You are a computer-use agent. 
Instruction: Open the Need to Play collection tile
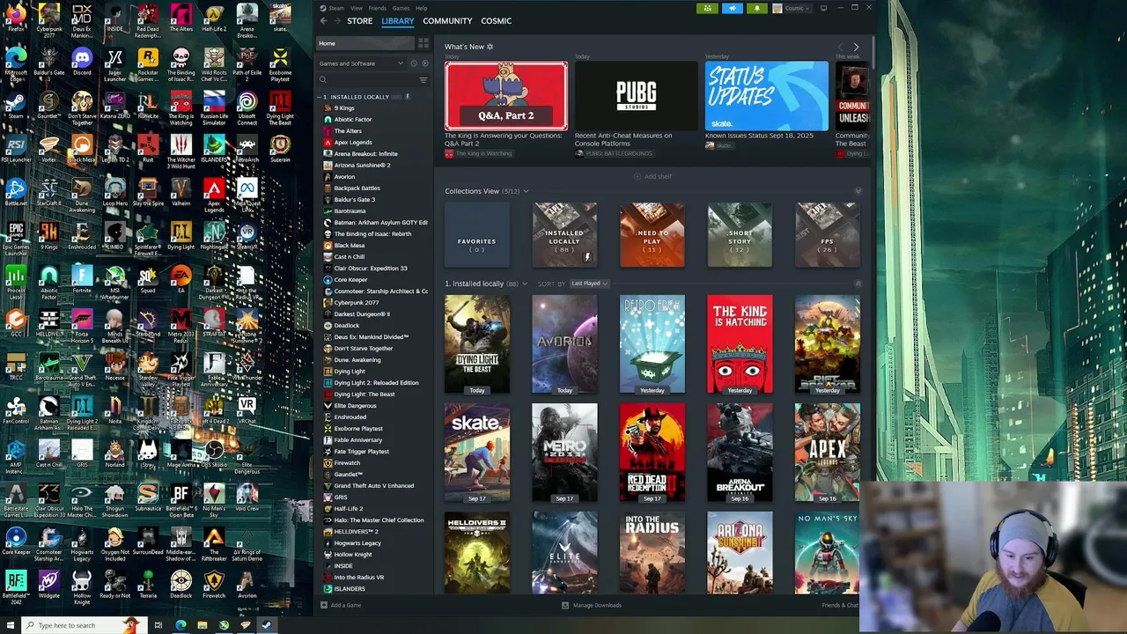click(652, 234)
